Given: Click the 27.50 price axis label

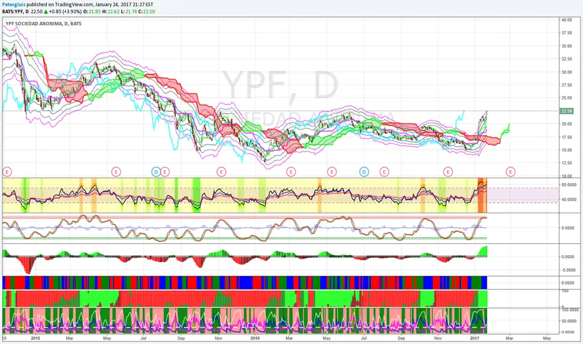Looking at the screenshot, I should point(567,85).
